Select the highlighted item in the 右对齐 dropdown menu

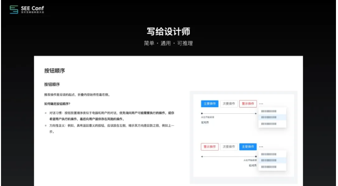click(272, 160)
